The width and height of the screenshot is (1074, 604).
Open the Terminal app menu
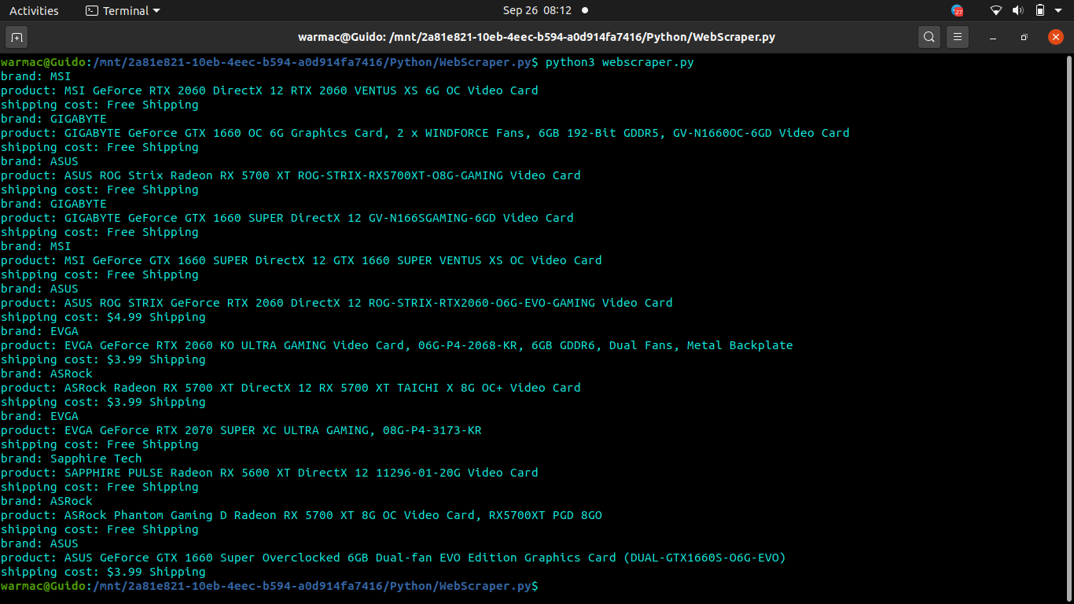coord(122,11)
